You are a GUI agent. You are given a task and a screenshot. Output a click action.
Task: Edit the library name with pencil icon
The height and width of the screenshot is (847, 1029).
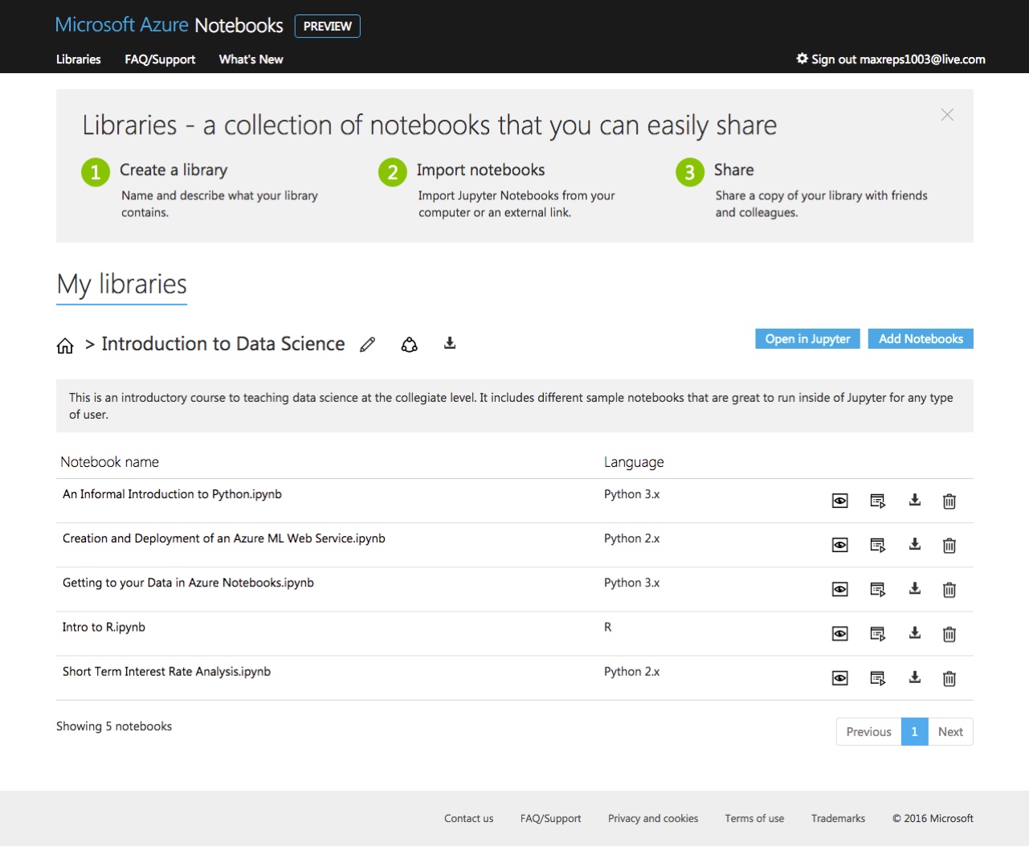pyautogui.click(x=368, y=345)
